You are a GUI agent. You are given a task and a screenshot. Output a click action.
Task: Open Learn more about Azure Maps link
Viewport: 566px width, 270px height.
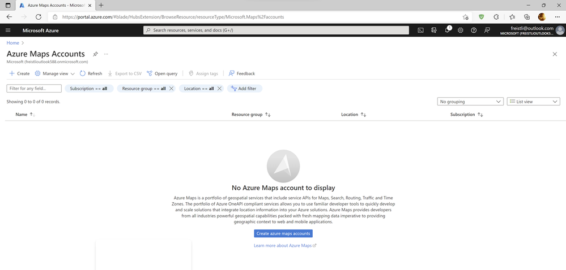[x=285, y=246]
